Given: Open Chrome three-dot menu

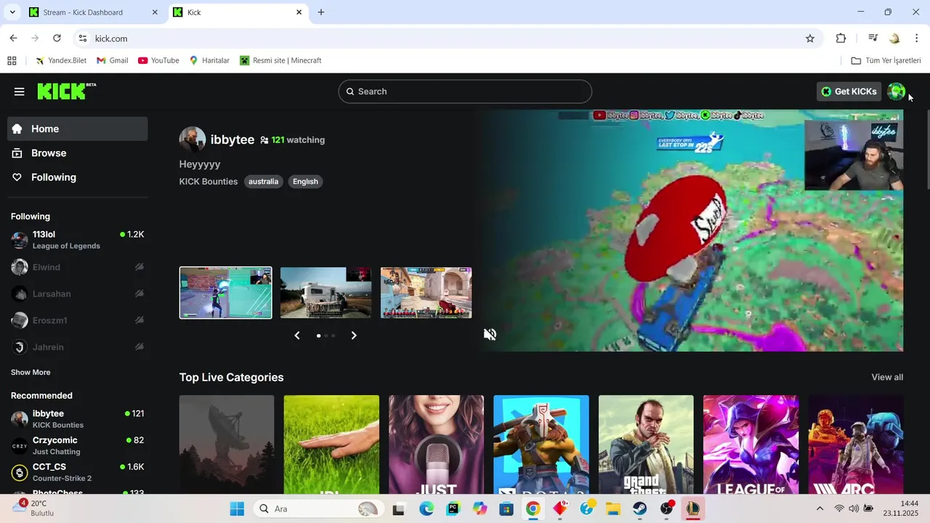Looking at the screenshot, I should tap(917, 38).
